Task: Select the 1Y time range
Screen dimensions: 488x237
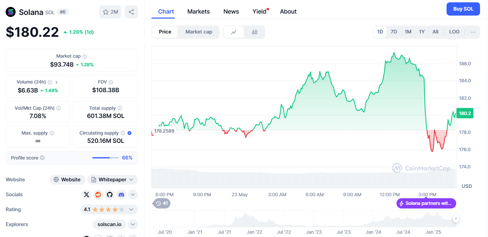Action: click(x=422, y=32)
